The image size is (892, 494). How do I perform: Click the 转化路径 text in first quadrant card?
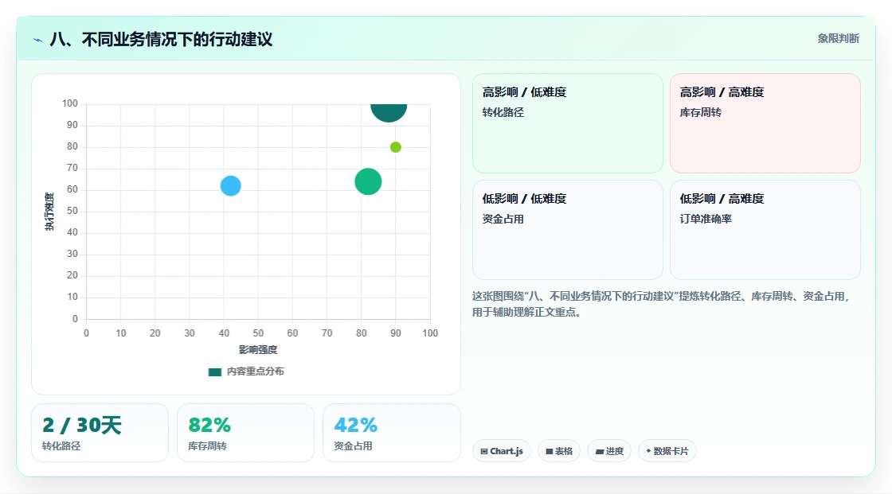pos(503,112)
